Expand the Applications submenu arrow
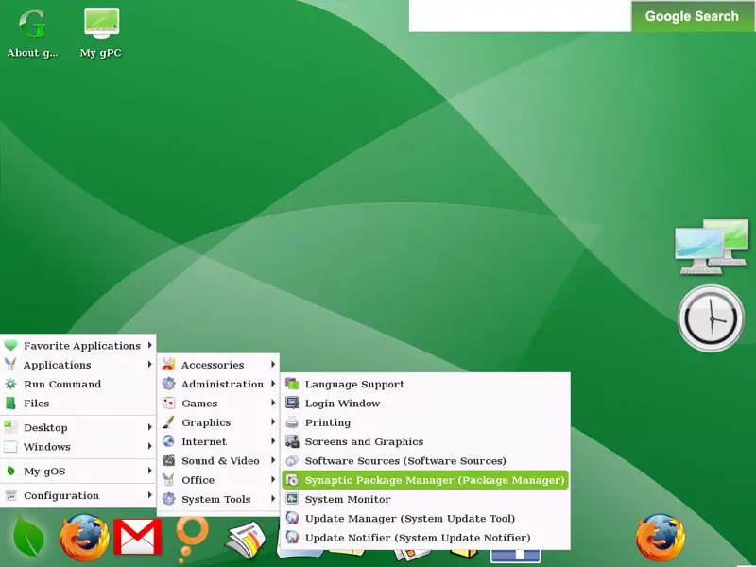This screenshot has width=756, height=567. pyautogui.click(x=150, y=365)
